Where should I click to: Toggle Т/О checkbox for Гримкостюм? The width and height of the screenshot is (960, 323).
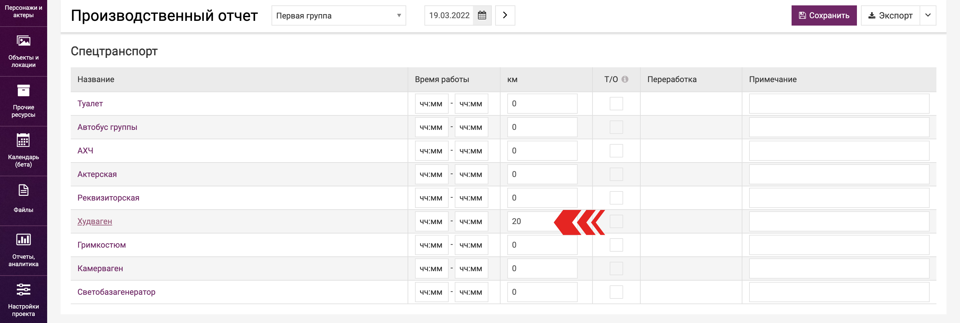(616, 245)
